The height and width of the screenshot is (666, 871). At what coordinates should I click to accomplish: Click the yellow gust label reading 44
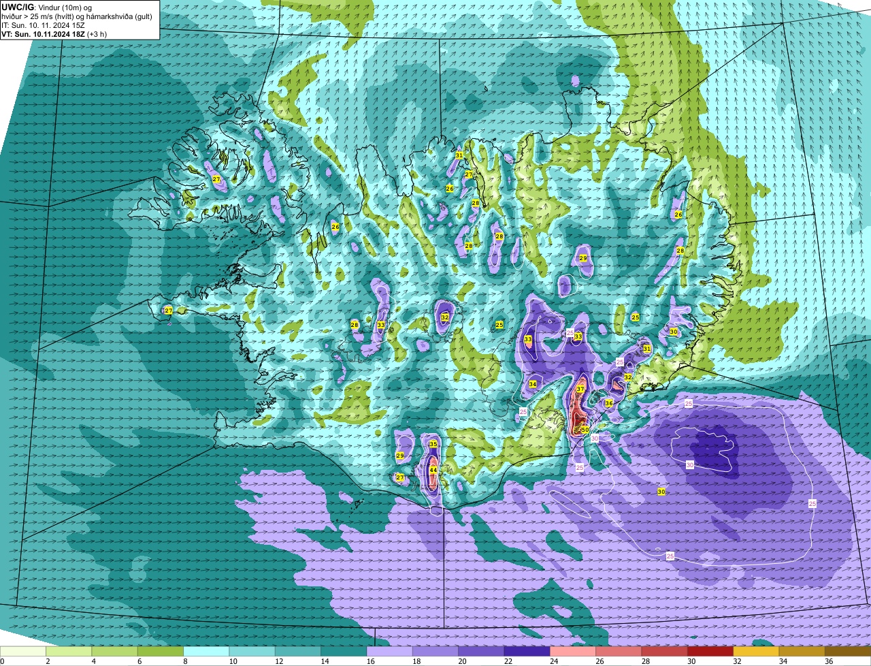tap(433, 470)
